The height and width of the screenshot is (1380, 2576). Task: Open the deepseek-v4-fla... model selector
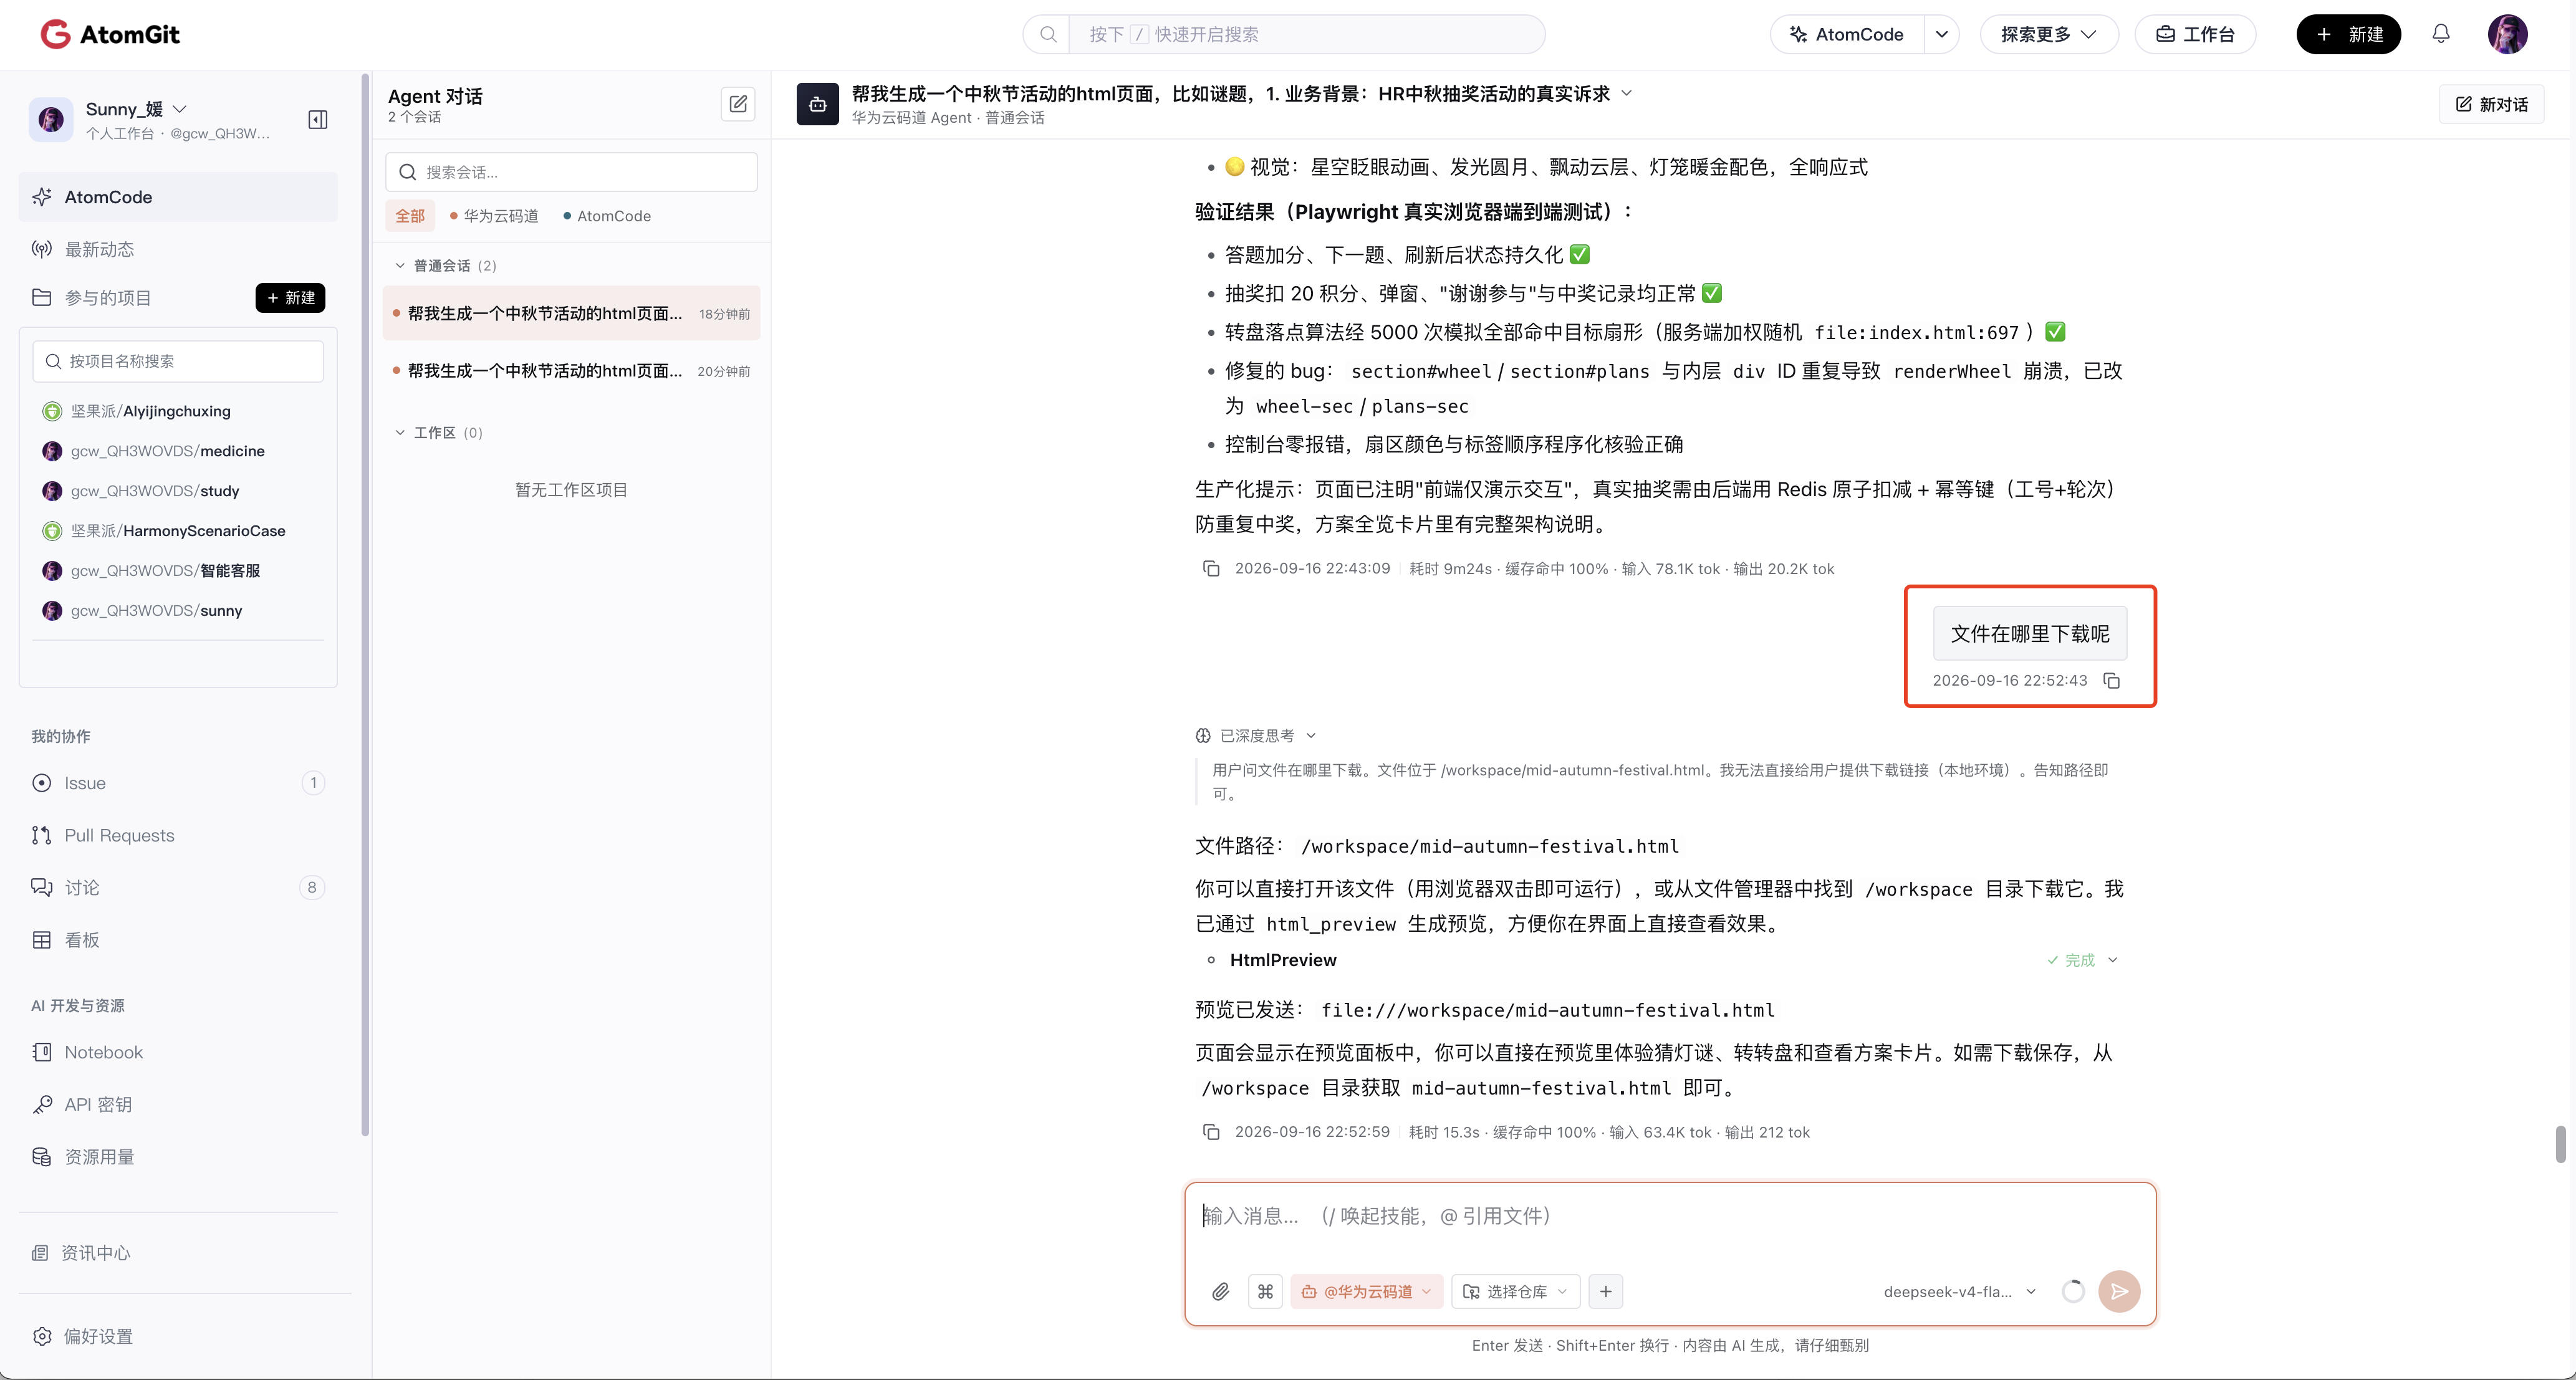click(x=1959, y=1291)
